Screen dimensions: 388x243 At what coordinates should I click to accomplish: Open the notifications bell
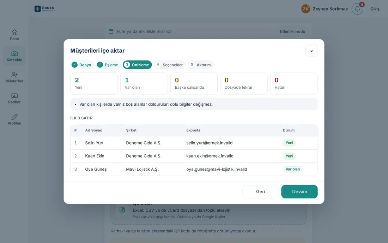coord(357,9)
